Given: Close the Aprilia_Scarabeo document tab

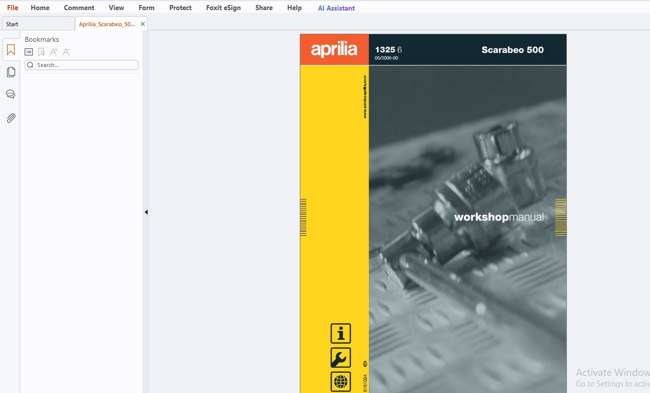Looking at the screenshot, I should [143, 24].
